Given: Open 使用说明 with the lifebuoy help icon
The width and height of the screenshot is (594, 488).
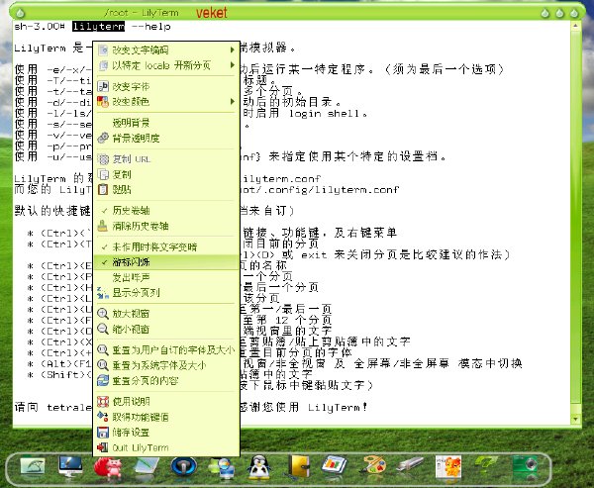Looking at the screenshot, I should 166,402.
